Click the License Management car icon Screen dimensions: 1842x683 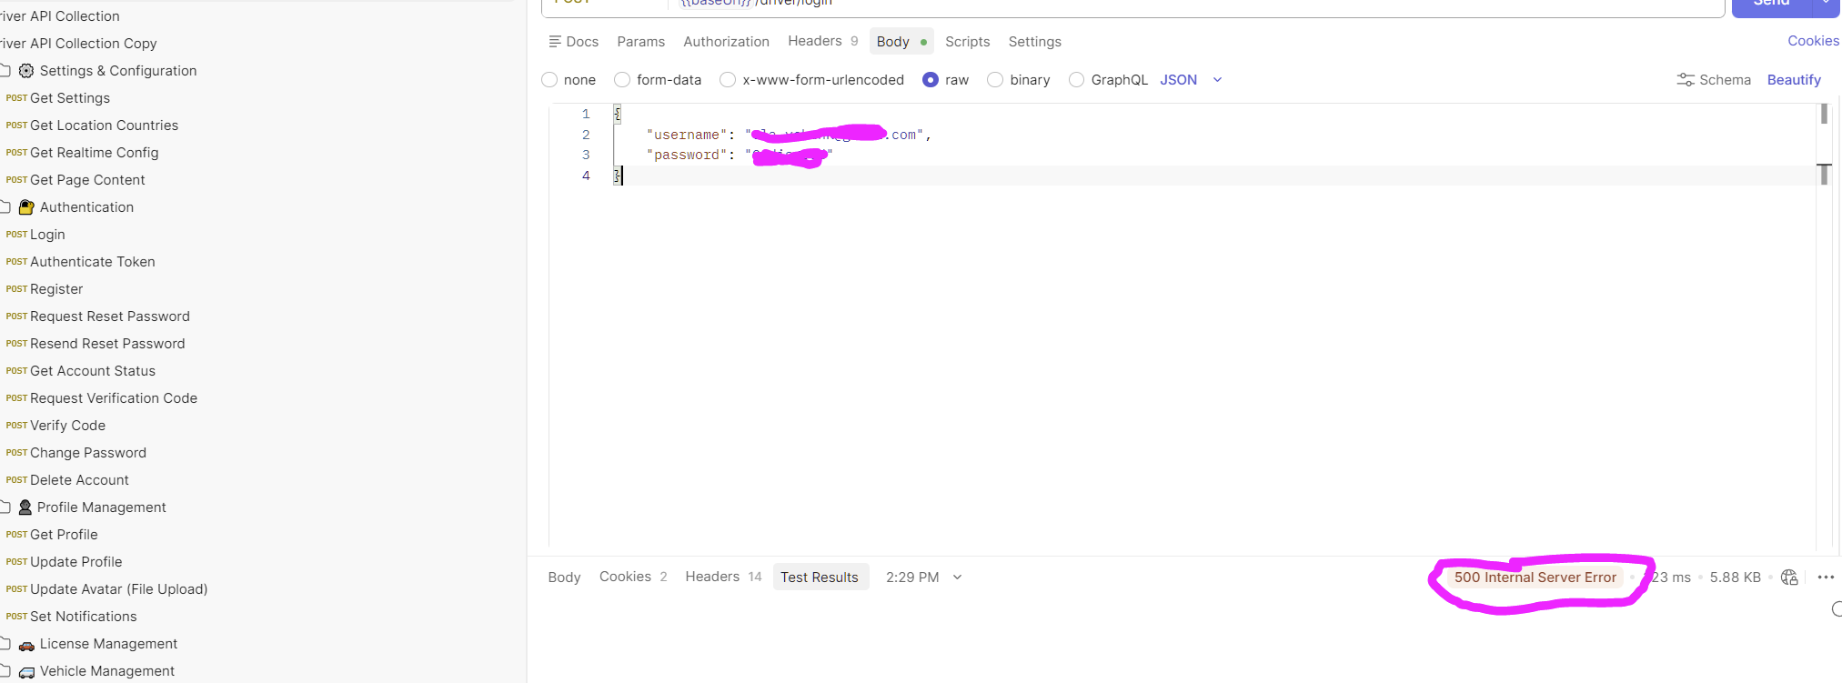click(26, 645)
